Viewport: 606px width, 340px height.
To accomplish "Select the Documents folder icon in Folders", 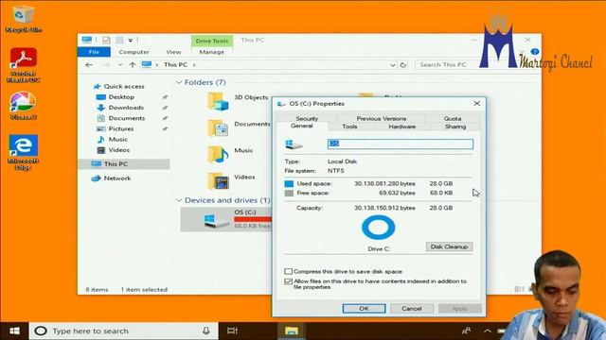I will [218, 128].
